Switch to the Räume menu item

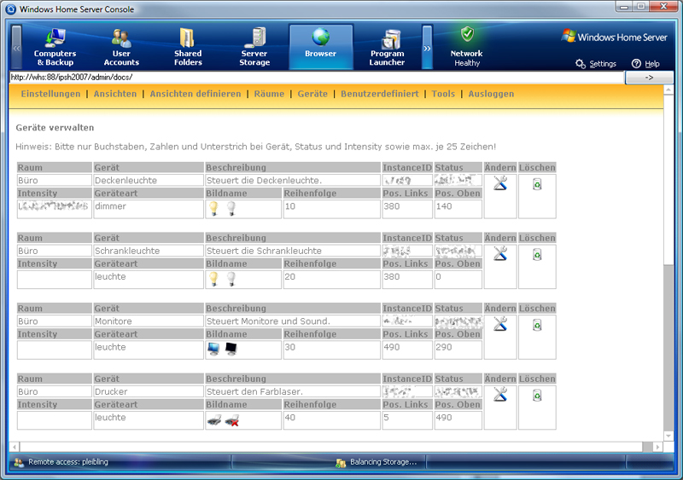(269, 94)
